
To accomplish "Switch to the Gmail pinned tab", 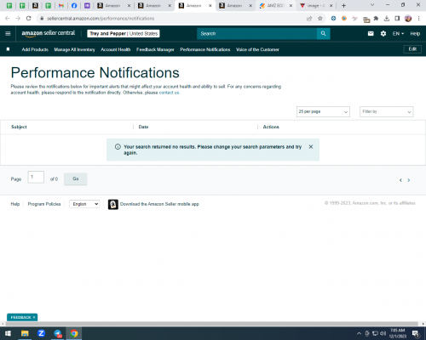I will click(x=60, y=6).
